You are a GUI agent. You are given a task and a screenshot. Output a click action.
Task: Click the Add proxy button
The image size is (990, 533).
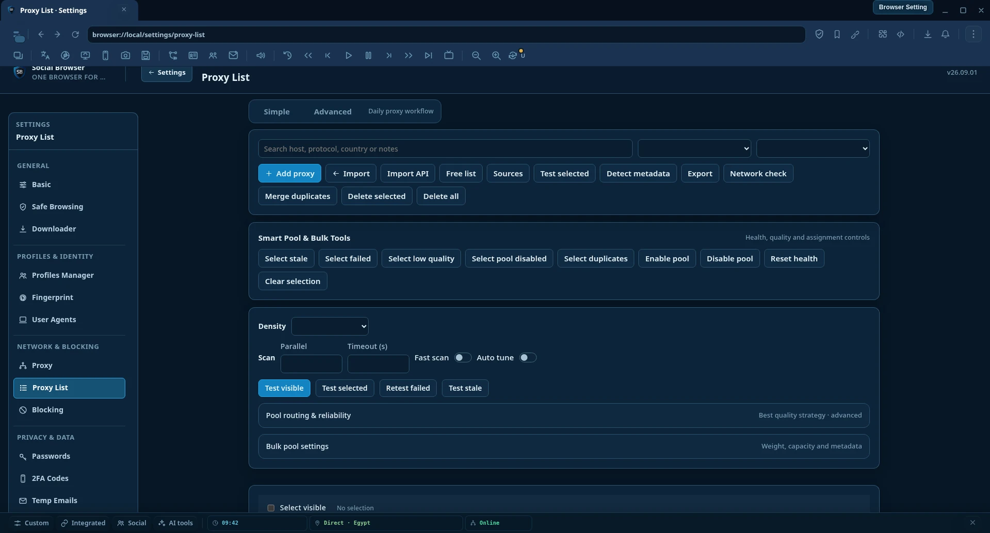289,173
